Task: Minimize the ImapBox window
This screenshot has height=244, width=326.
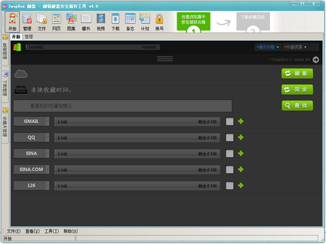Action: coord(294,4)
